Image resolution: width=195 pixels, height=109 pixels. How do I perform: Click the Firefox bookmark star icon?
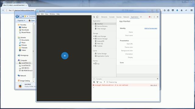click(165, 10)
